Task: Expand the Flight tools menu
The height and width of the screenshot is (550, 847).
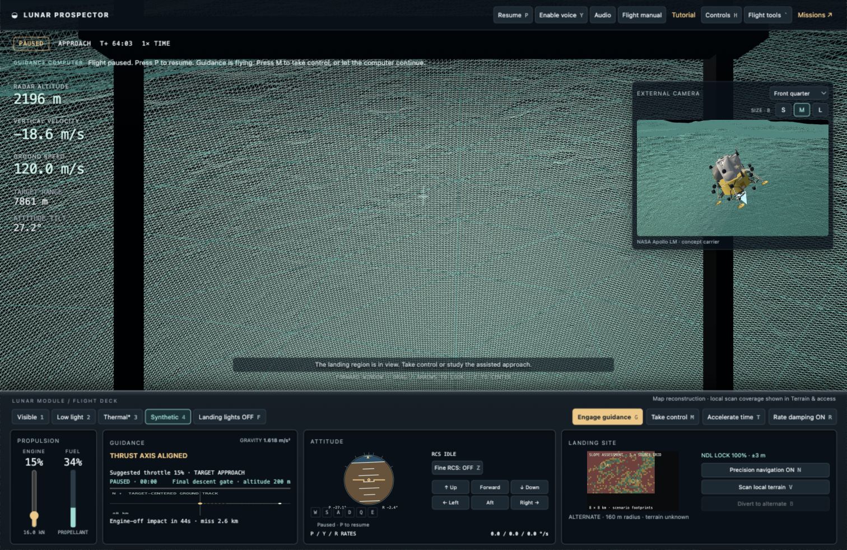Action: [x=767, y=15]
